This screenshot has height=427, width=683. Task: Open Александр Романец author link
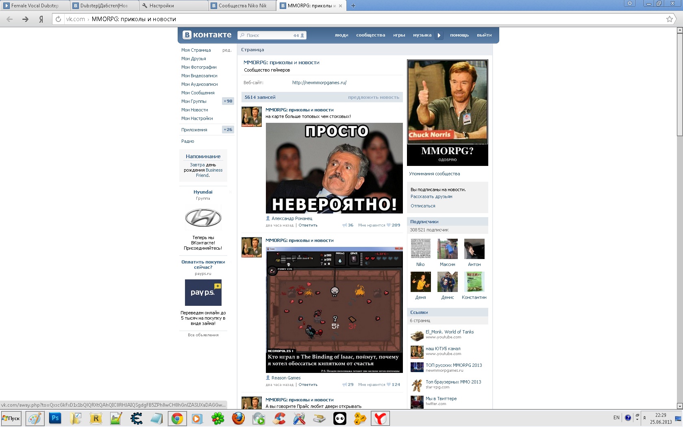coord(292,219)
